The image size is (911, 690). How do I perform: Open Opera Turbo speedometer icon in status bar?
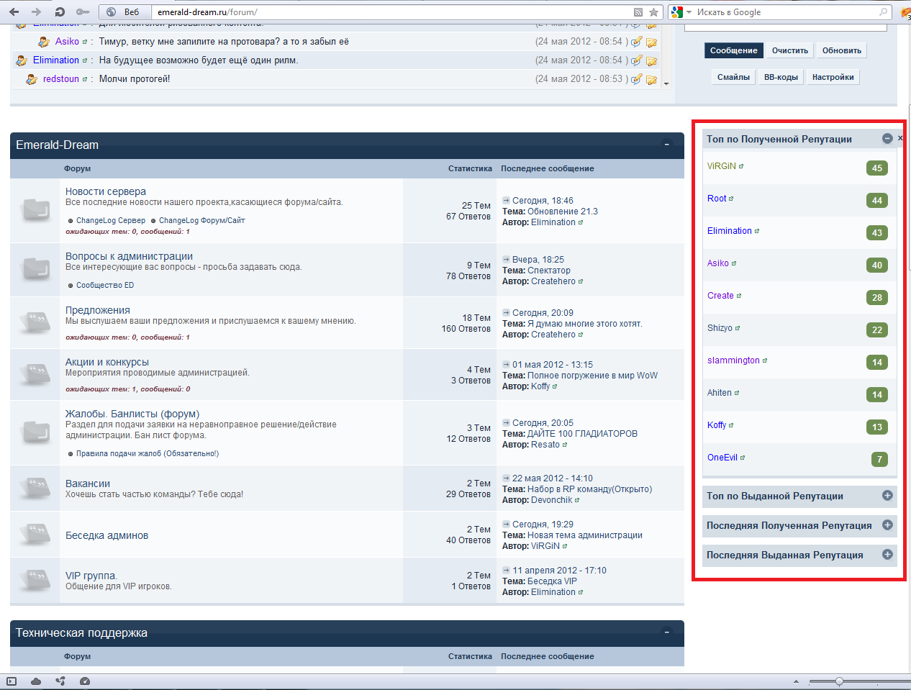(x=85, y=681)
